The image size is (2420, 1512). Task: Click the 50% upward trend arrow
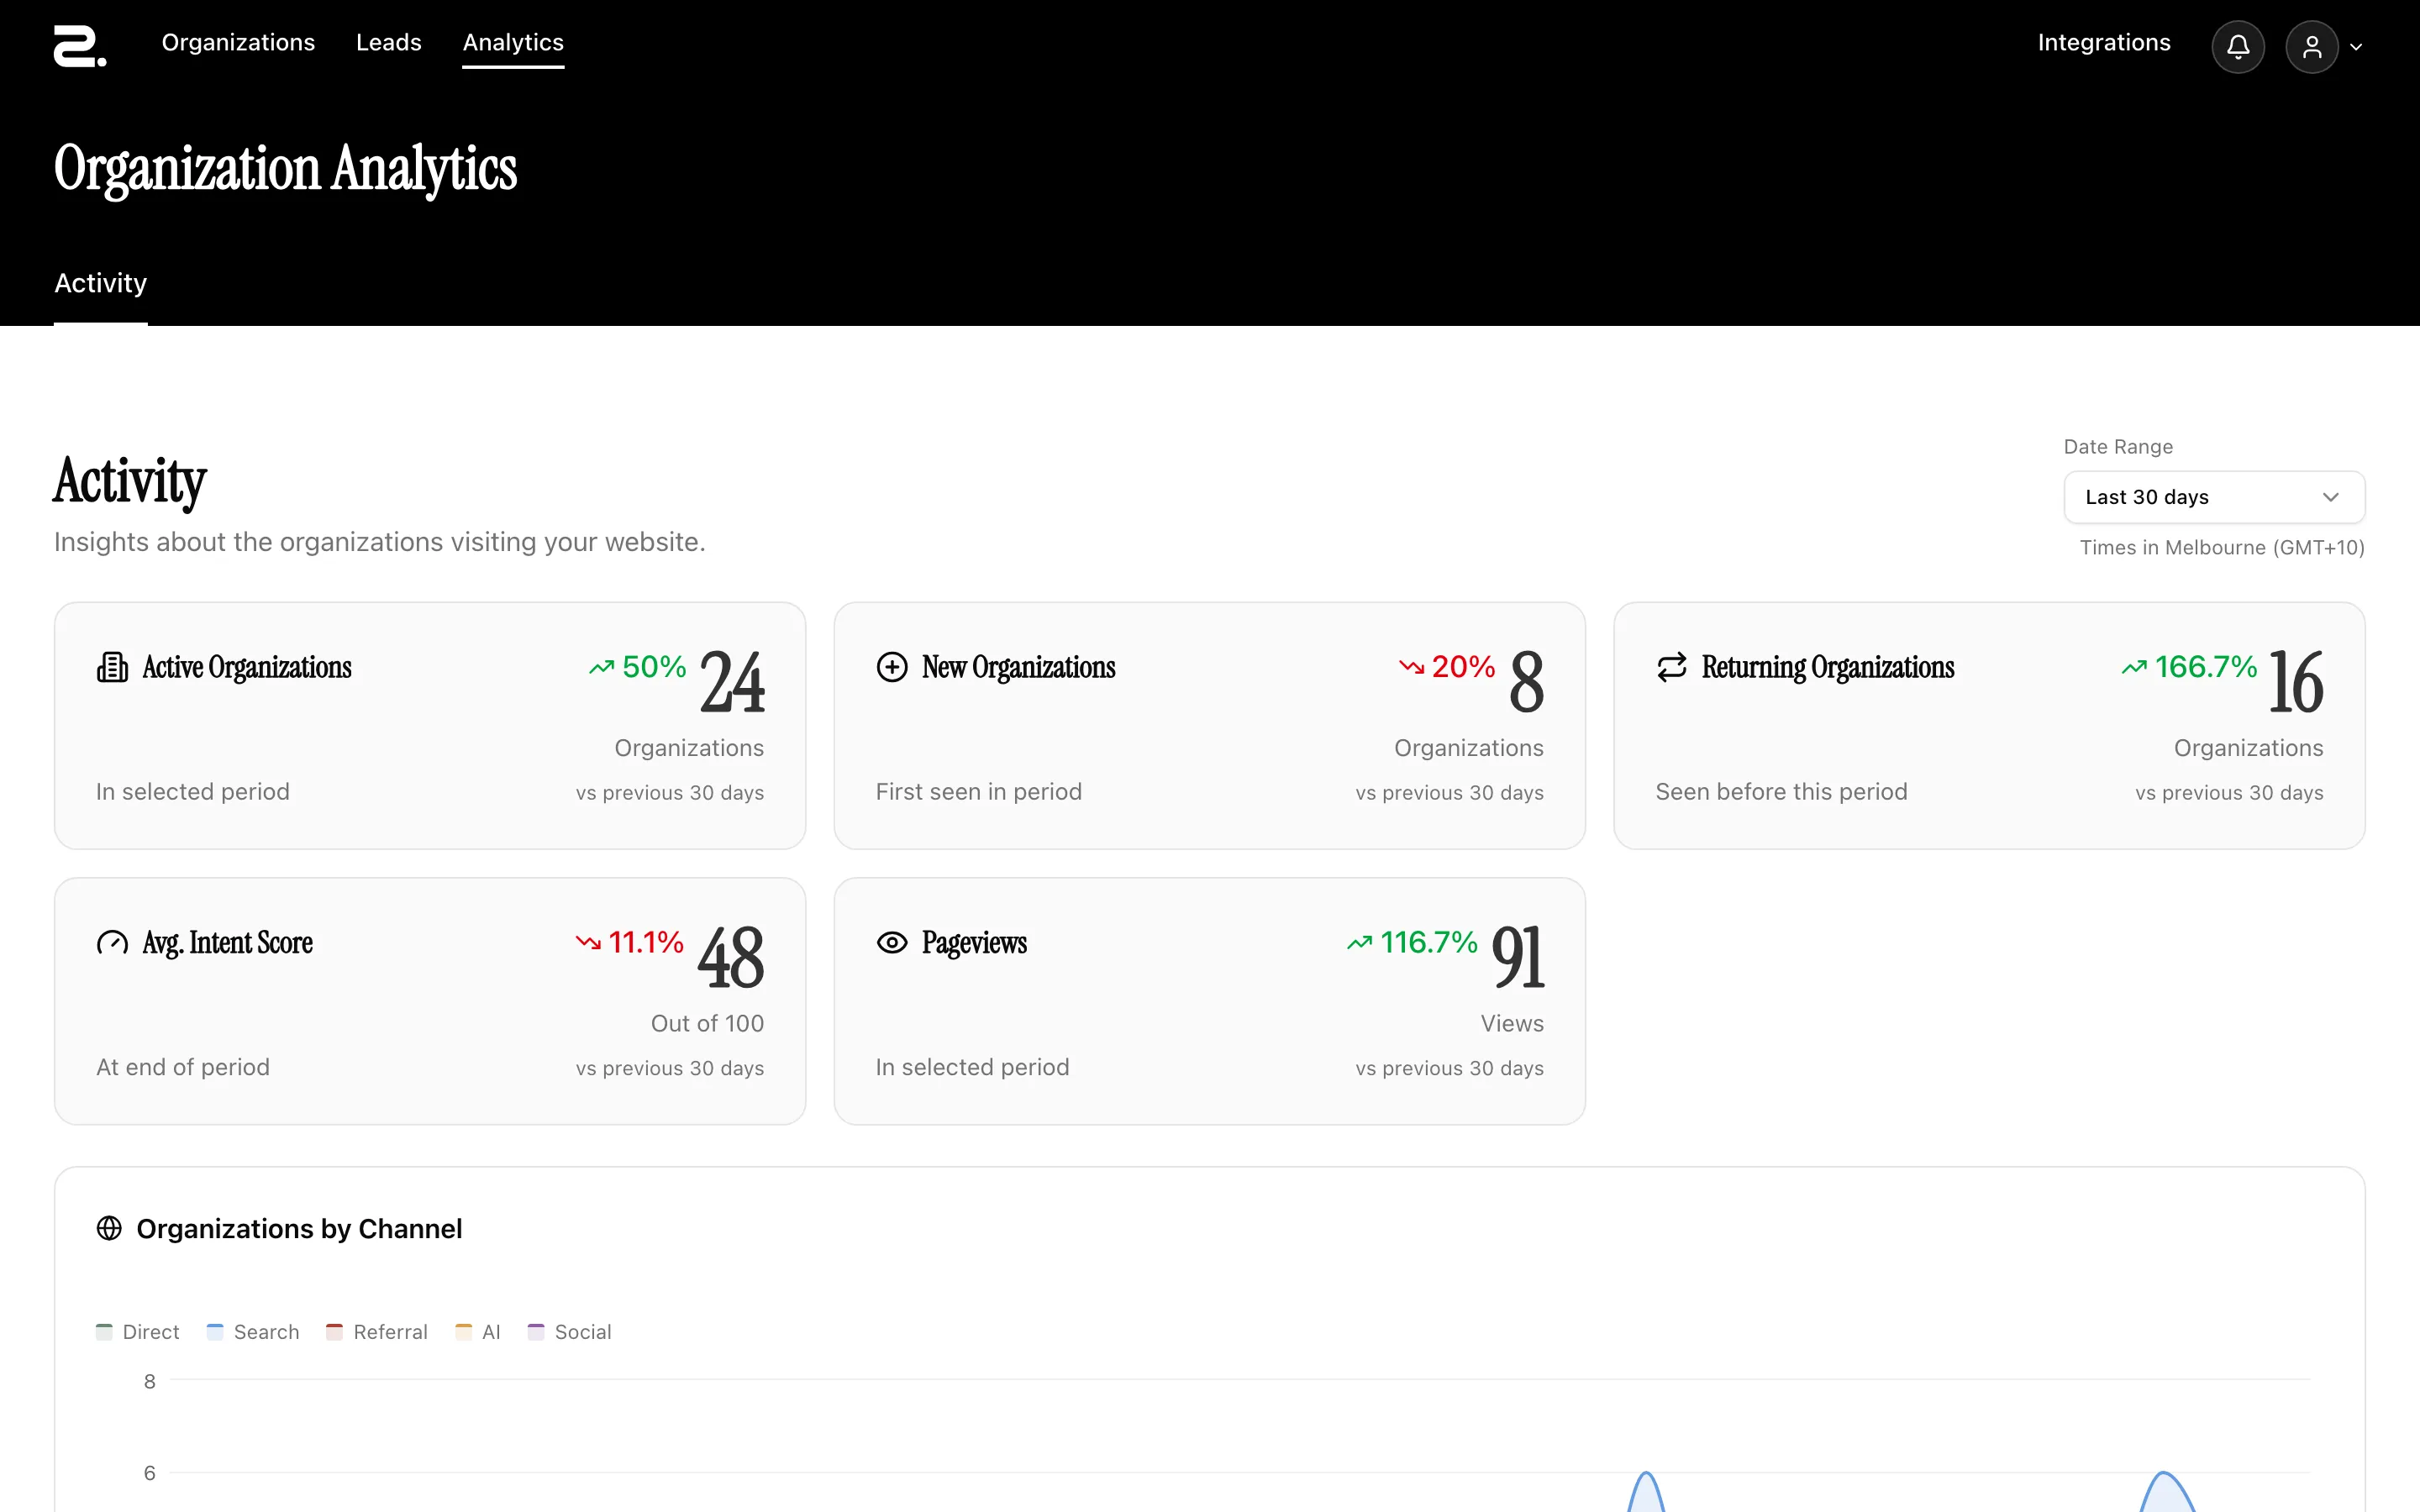coord(601,667)
